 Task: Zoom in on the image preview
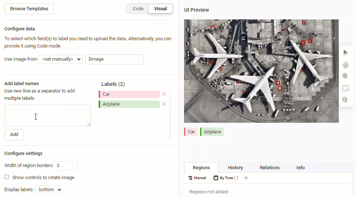[x=345, y=76]
